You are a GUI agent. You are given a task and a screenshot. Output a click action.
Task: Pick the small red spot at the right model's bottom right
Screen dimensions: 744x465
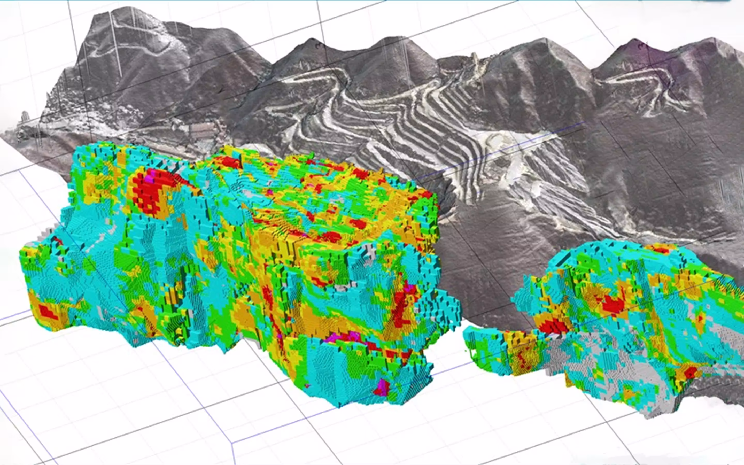(691, 373)
